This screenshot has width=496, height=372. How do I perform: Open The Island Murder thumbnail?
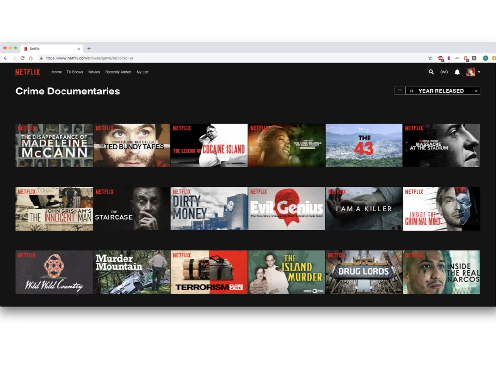coord(287,272)
